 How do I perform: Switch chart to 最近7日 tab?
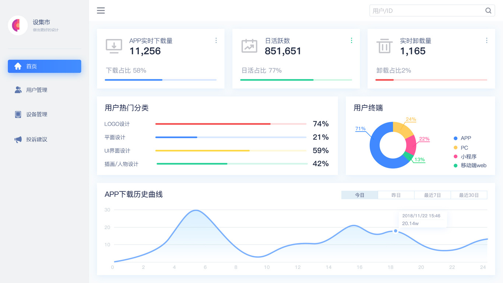(x=432, y=195)
